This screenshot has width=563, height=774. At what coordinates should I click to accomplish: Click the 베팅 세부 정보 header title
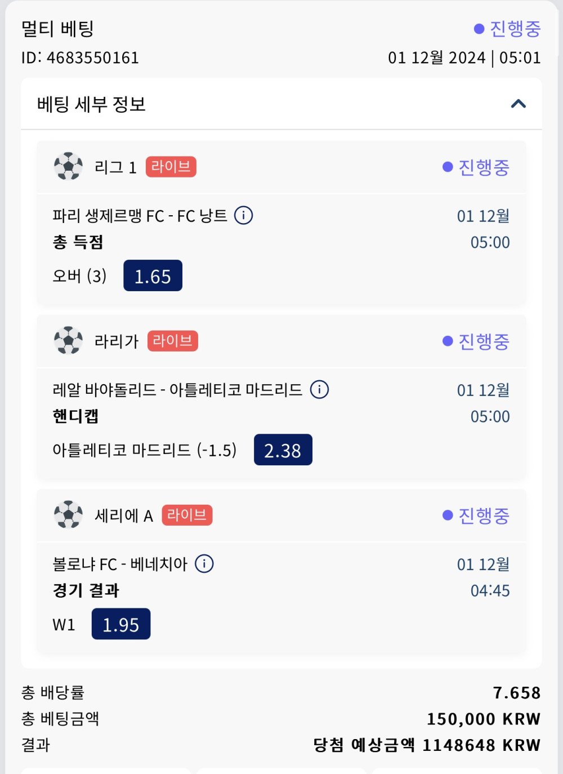coord(91,104)
